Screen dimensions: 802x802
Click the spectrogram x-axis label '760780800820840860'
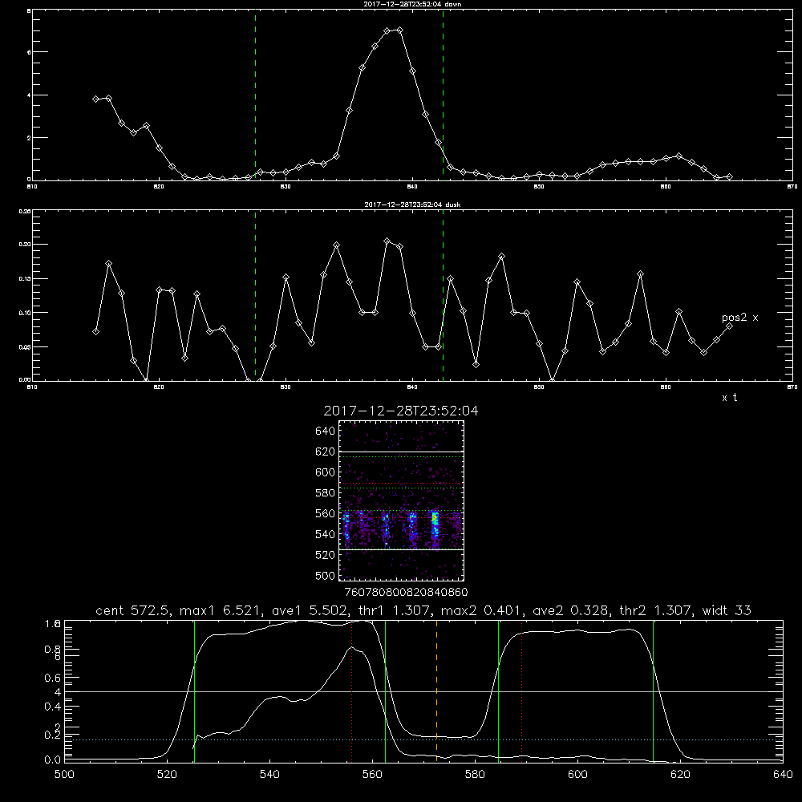click(x=406, y=592)
